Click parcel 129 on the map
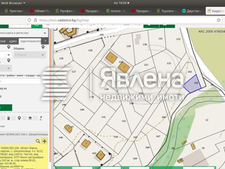 click(x=128, y=46)
